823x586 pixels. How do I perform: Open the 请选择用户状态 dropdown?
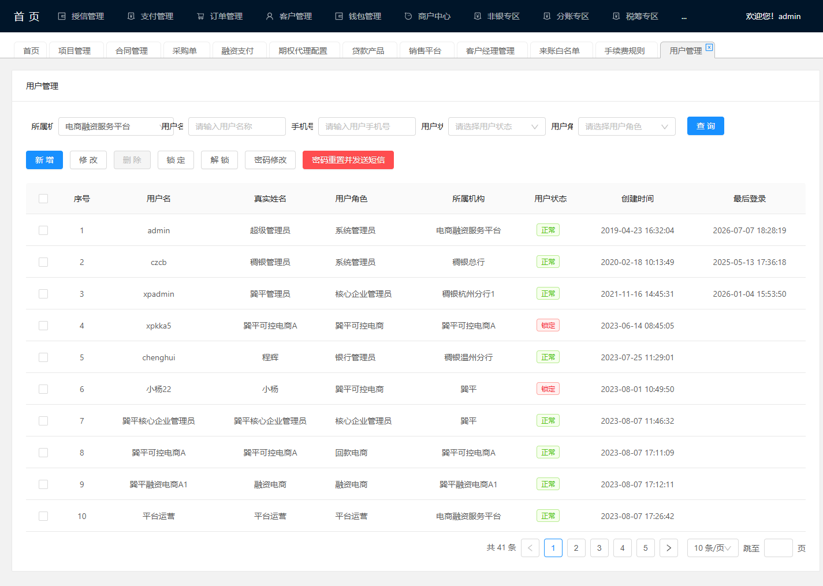(x=497, y=126)
